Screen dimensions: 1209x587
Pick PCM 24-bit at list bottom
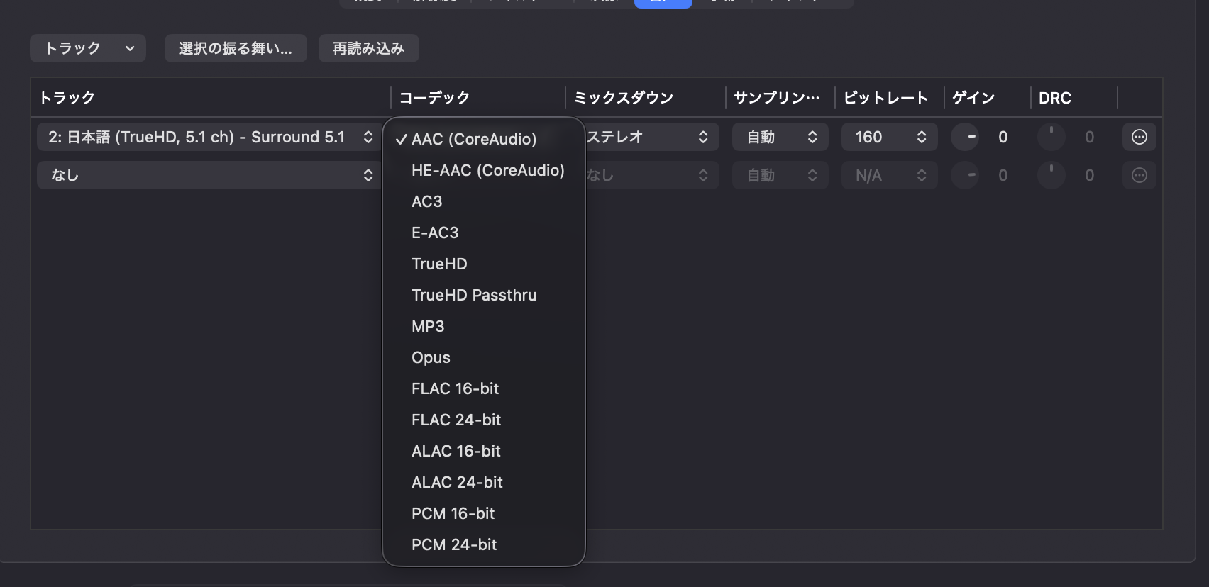[x=454, y=544]
